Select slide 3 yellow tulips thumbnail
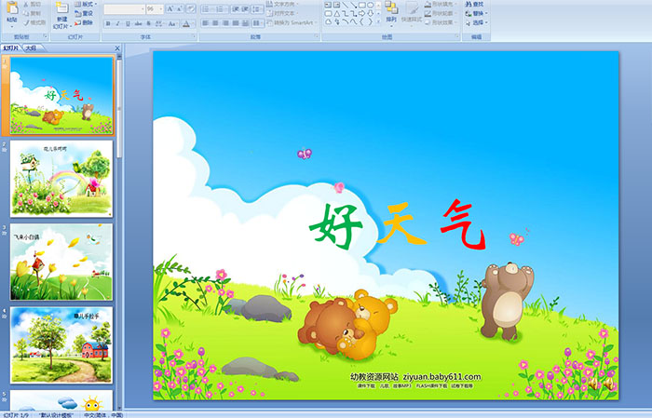The height and width of the screenshot is (418, 652). [x=61, y=263]
